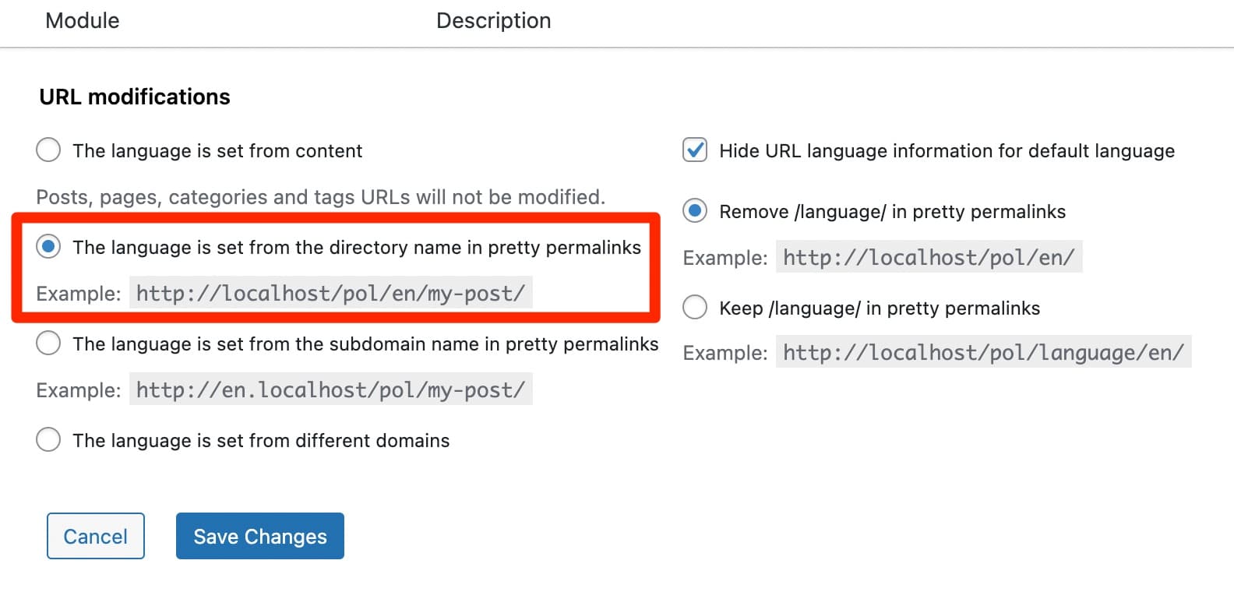Viewport: 1234px width, 592px height.
Task: Click the Cancel button
Action: click(96, 536)
